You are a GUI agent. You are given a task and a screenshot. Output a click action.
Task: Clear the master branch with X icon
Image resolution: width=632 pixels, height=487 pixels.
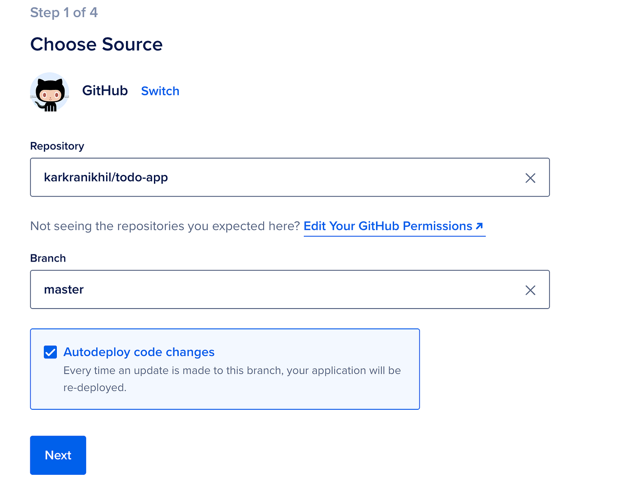[x=530, y=290]
